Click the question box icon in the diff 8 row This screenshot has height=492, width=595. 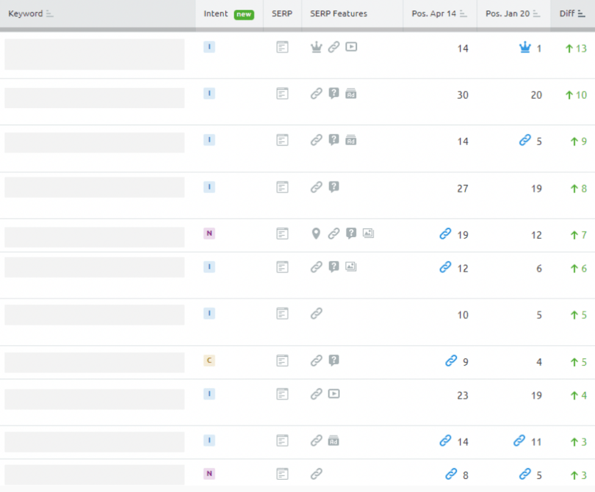click(x=334, y=187)
